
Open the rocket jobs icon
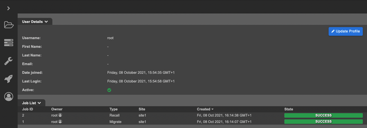click(9, 79)
